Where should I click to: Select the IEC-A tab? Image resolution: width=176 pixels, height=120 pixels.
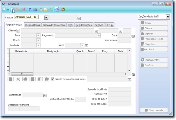coord(109,25)
